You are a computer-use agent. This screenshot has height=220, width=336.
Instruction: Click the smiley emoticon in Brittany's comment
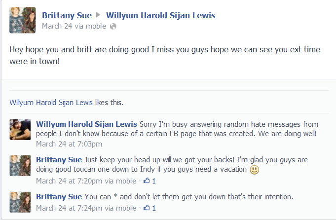click(254, 170)
